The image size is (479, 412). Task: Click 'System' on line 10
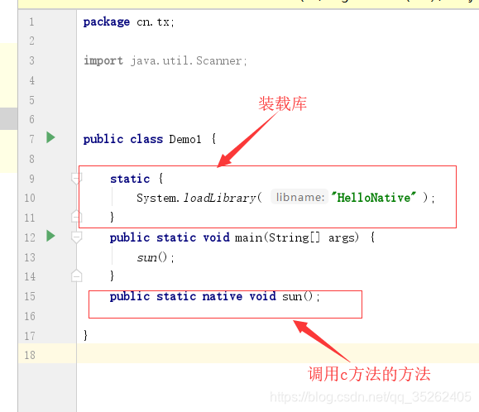coord(156,199)
